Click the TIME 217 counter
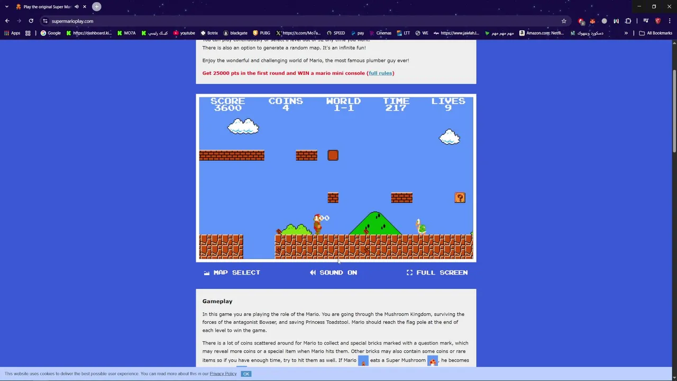677x381 pixels. pyautogui.click(x=396, y=104)
